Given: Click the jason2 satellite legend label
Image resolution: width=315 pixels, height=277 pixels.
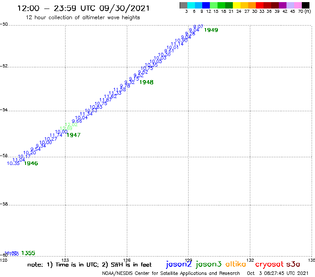Looking at the screenshot, I should (179, 264).
